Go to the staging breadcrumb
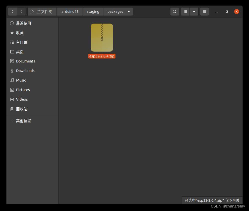The width and height of the screenshot is (249, 211). 93,12
